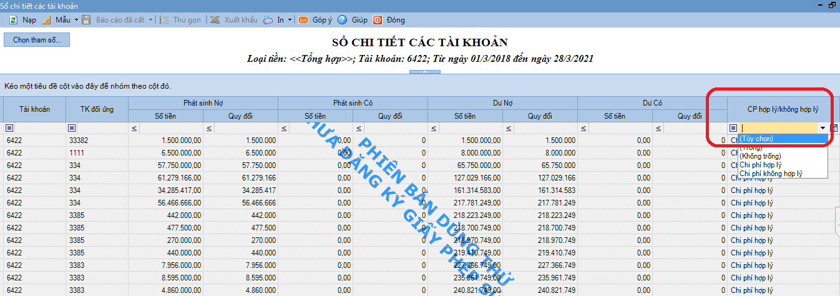Click the 477.500,00 Phát sinh Nợ cell
The image size is (840, 296).
pyautogui.click(x=165, y=227)
